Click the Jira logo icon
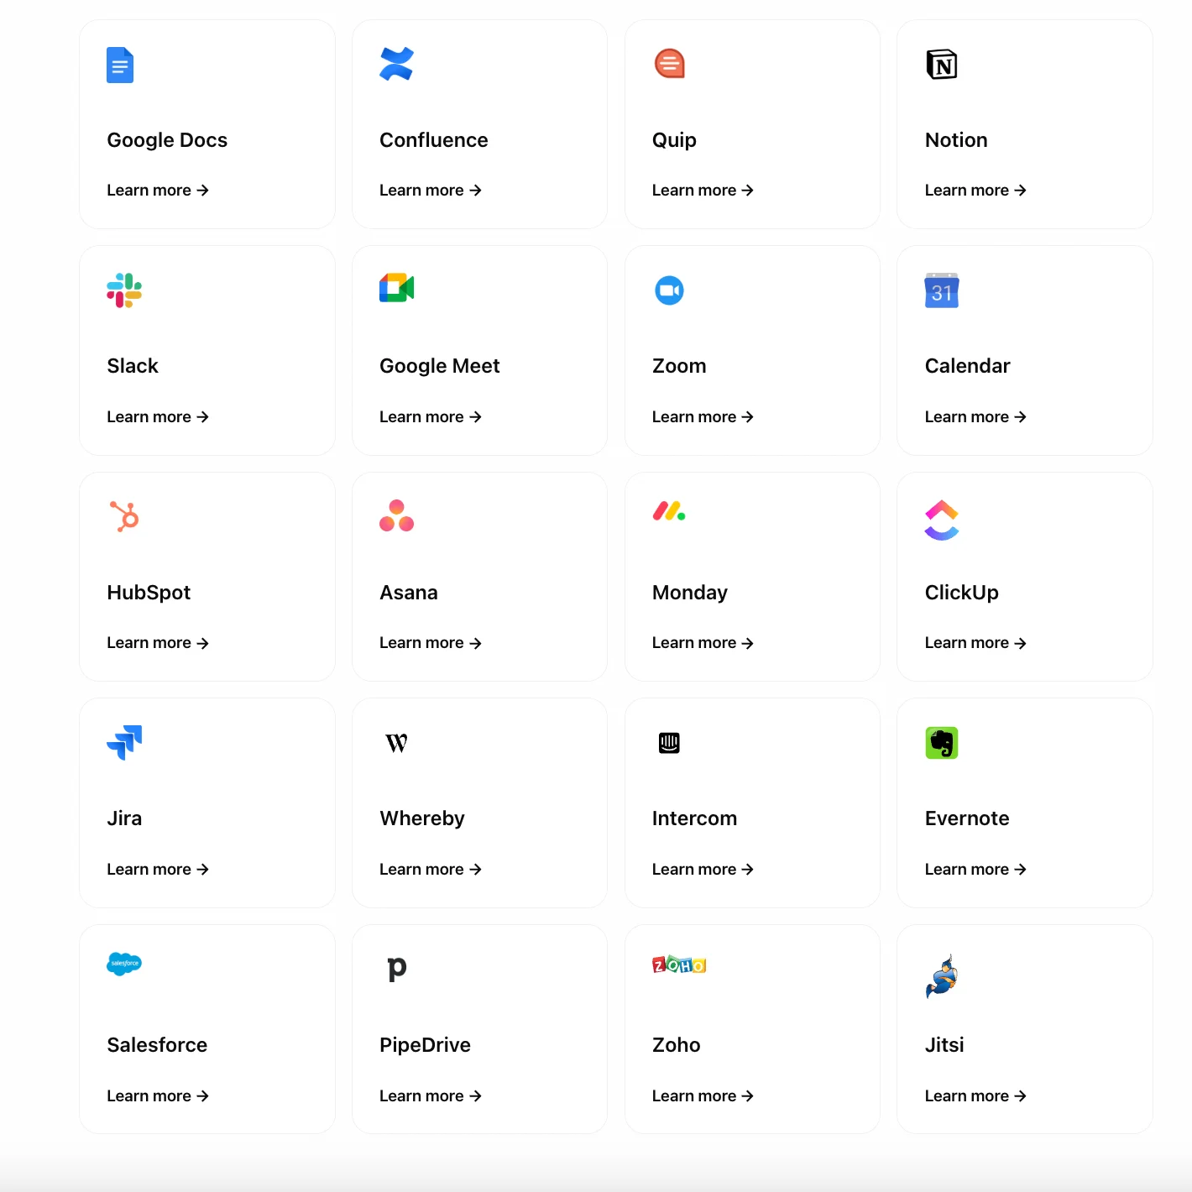 click(x=124, y=742)
